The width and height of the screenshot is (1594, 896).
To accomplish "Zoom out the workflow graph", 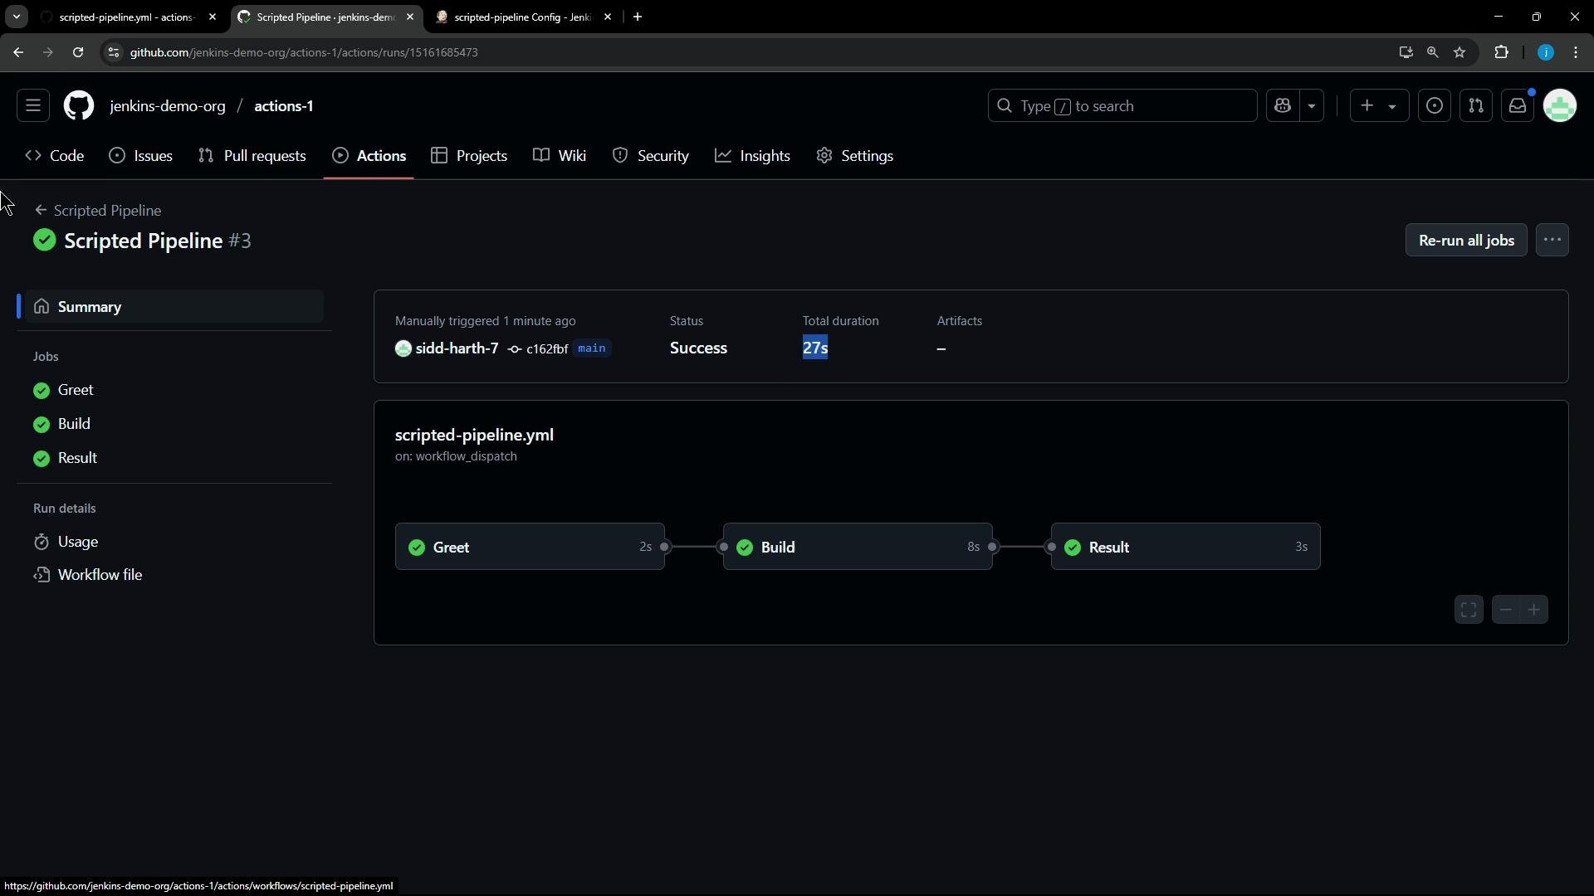I will click(1506, 610).
